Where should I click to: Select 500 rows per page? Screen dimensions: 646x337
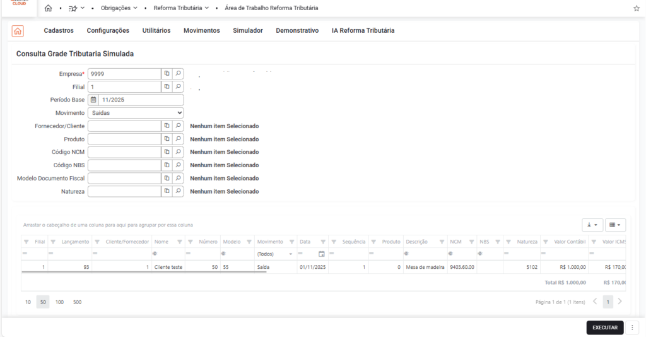(77, 302)
